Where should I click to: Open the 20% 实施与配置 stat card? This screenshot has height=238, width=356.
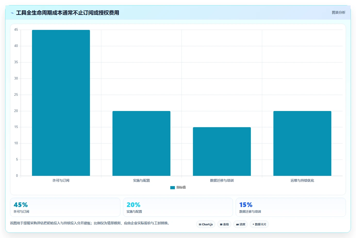coord(178,207)
